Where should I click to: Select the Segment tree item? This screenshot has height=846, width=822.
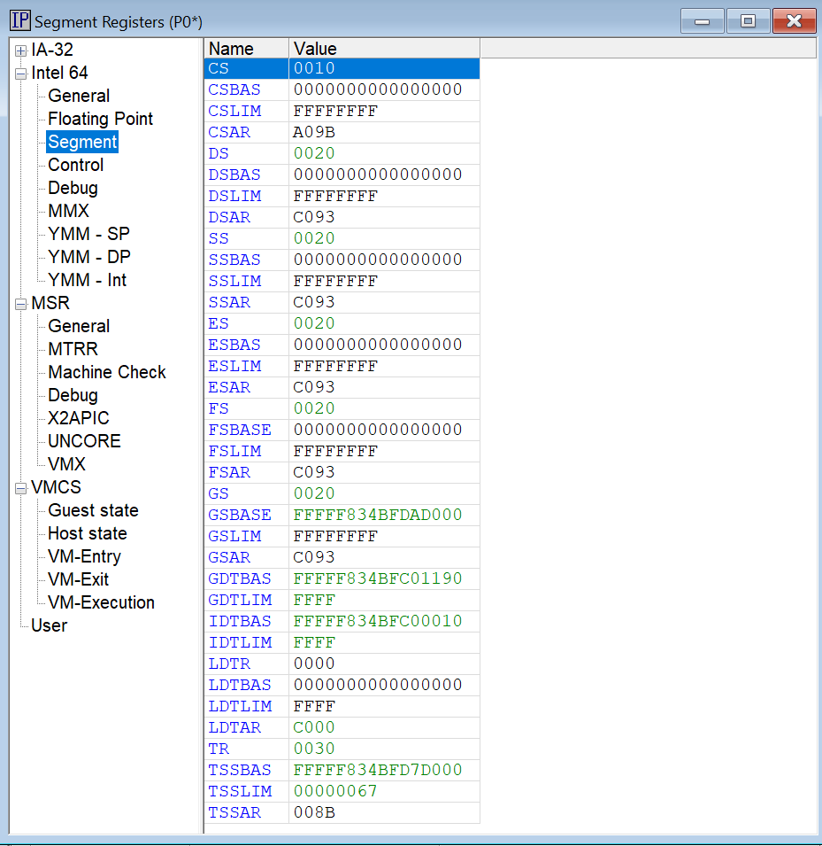[x=82, y=142]
